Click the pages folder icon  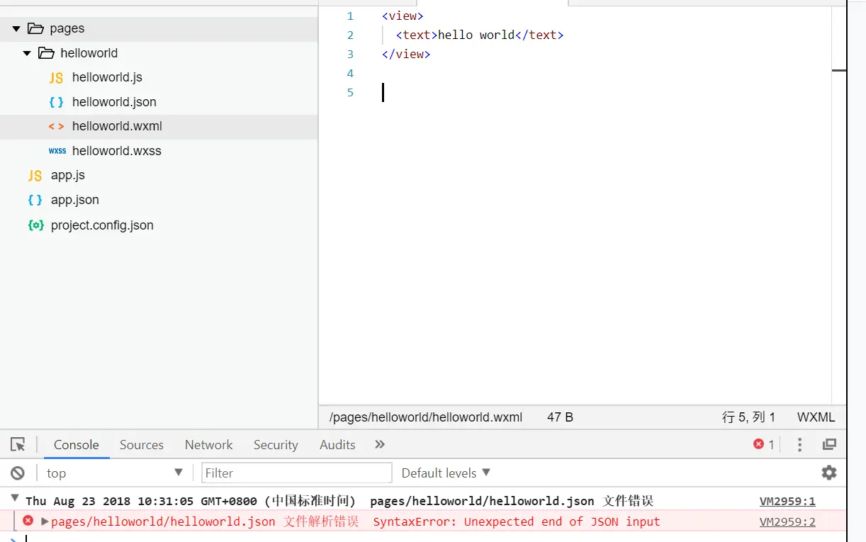pos(35,28)
